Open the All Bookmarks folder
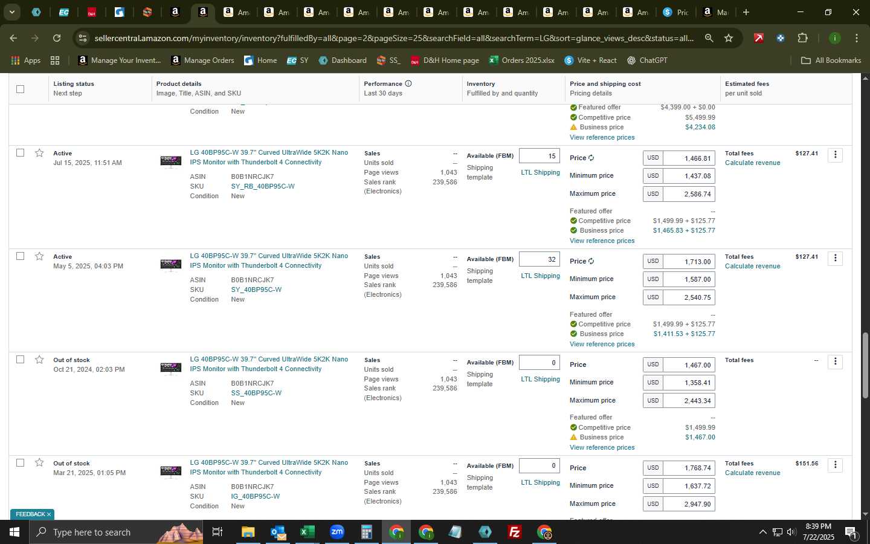Image resolution: width=870 pixels, height=544 pixels. 831,60
